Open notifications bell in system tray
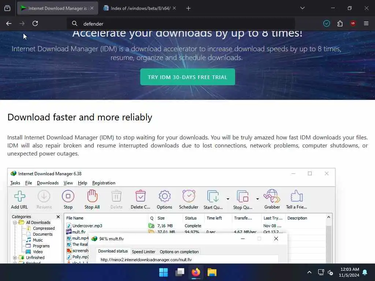The width and height of the screenshot is (375, 281). tap(365, 272)
